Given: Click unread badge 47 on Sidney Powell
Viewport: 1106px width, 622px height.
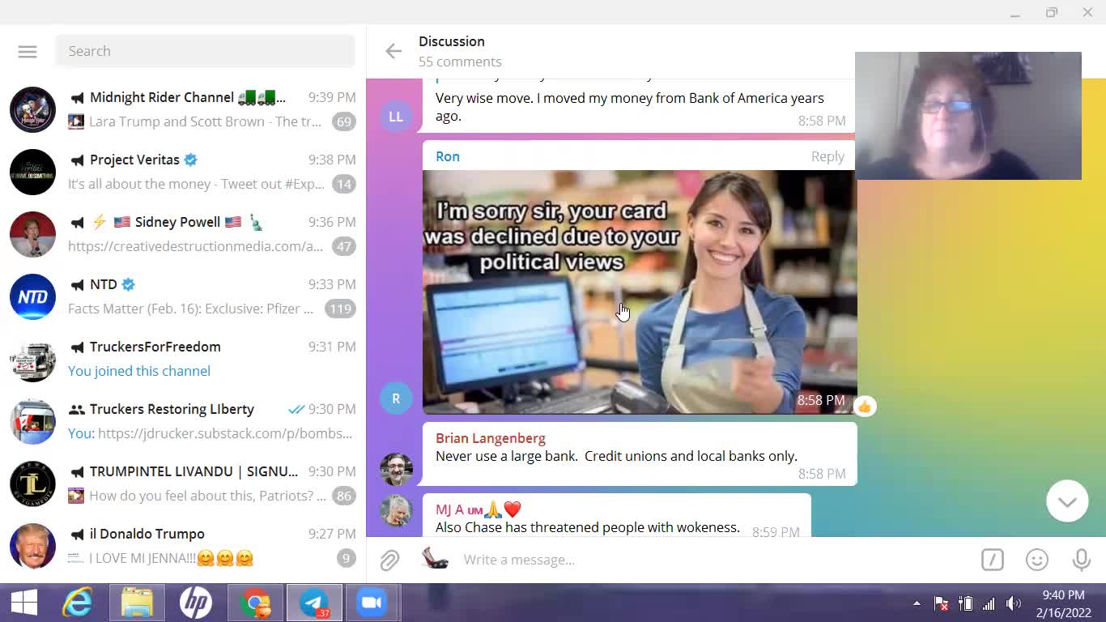Looking at the screenshot, I should point(344,246).
